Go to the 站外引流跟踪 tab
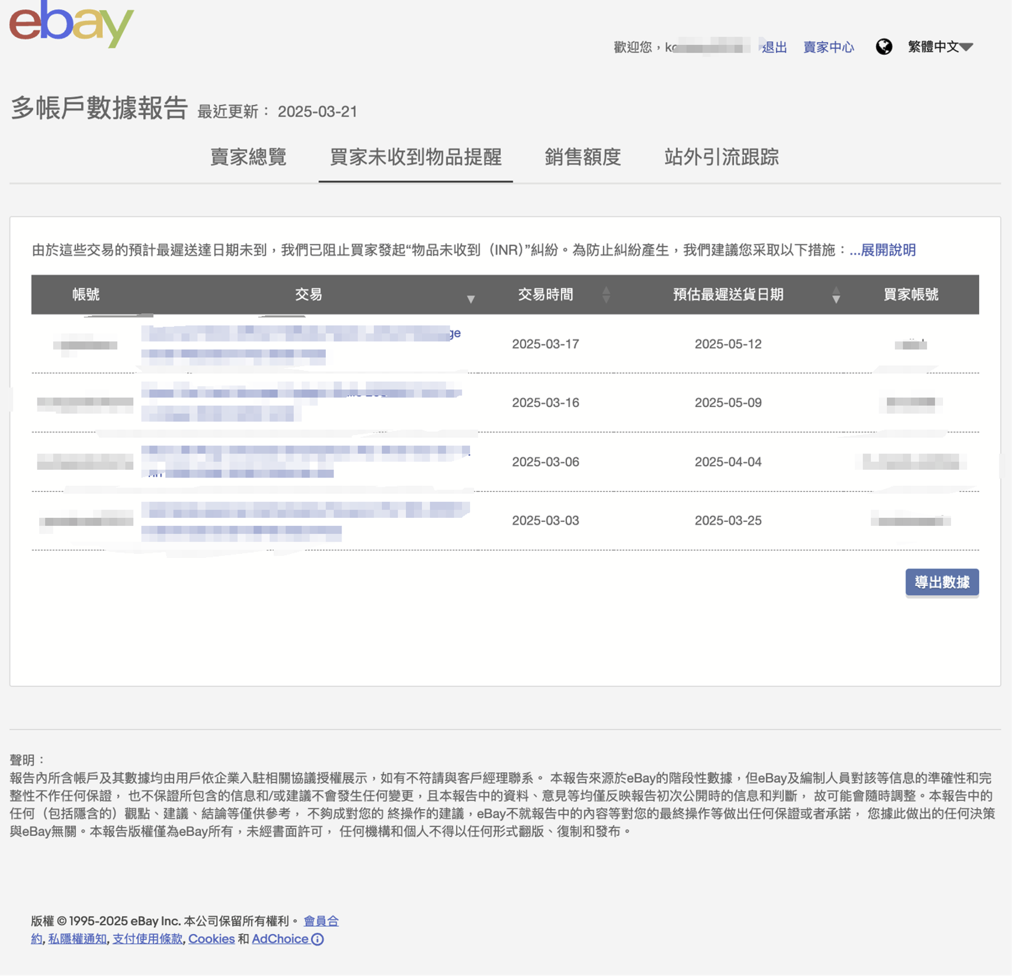This screenshot has width=1013, height=976. coord(721,157)
